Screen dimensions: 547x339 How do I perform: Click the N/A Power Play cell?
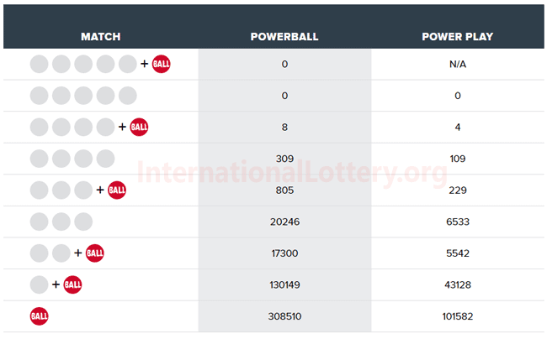[x=458, y=64]
